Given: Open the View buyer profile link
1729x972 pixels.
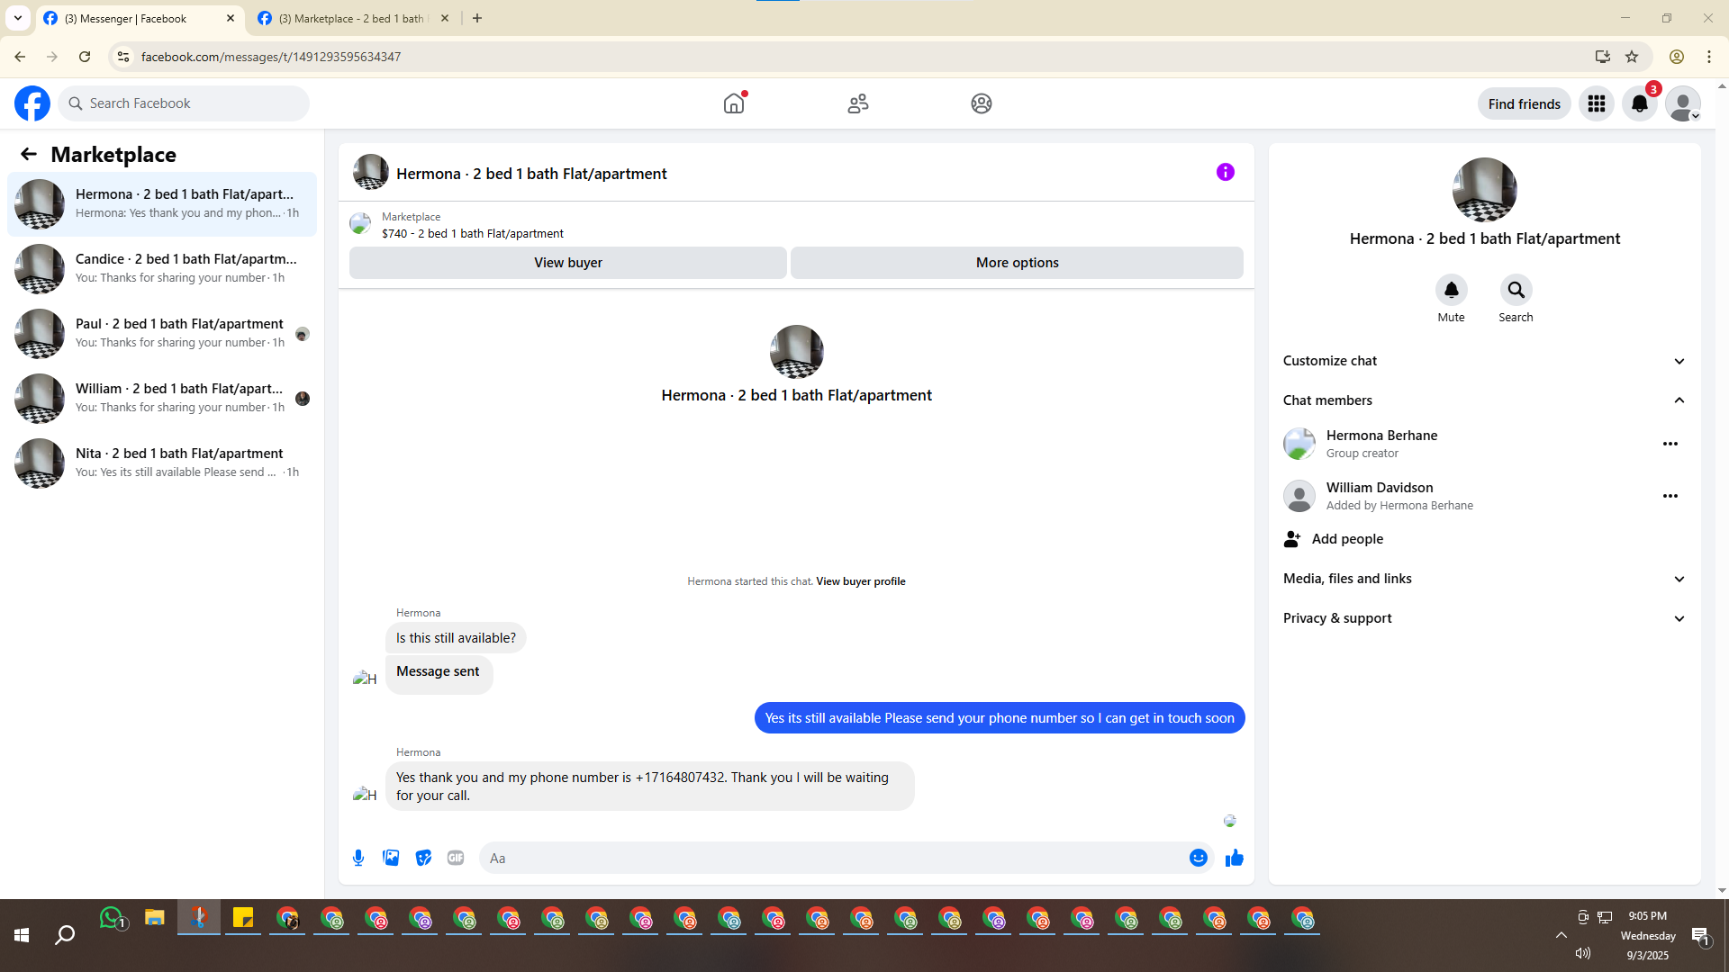Looking at the screenshot, I should pos(860,581).
